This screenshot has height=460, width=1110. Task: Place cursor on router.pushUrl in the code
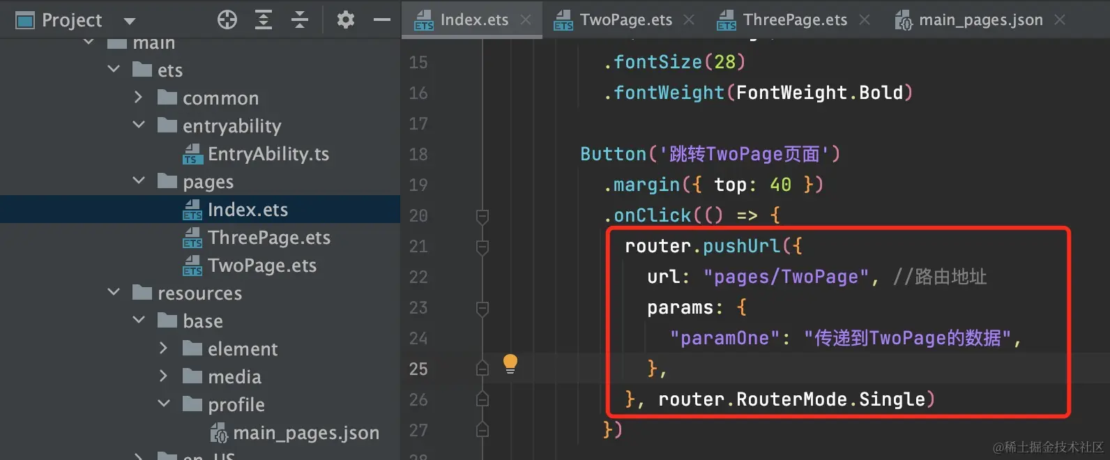pos(704,247)
